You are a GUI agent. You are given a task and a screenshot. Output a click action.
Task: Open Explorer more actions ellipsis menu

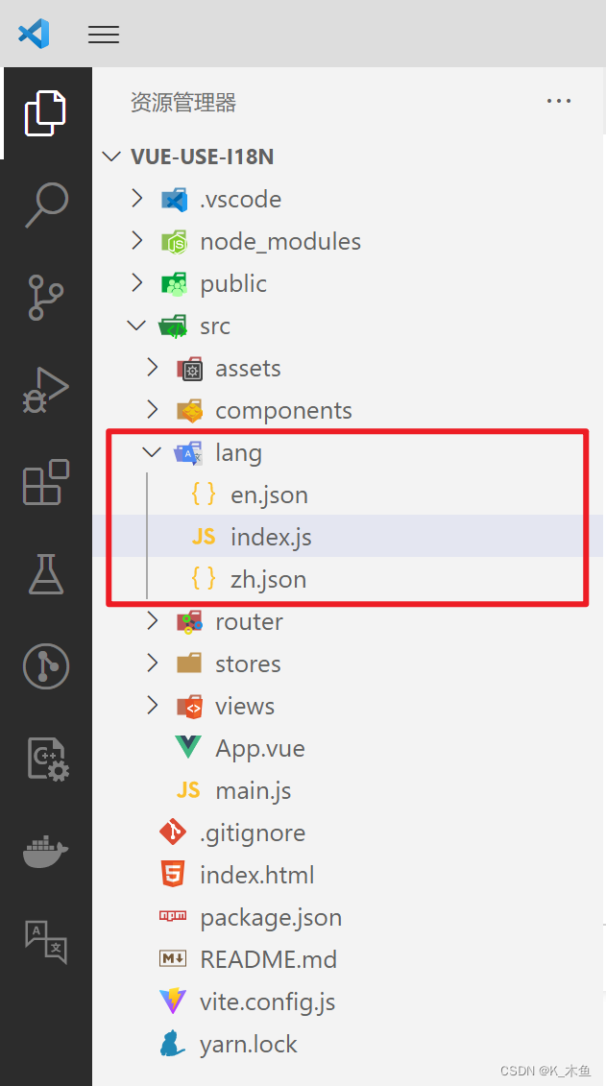(559, 101)
